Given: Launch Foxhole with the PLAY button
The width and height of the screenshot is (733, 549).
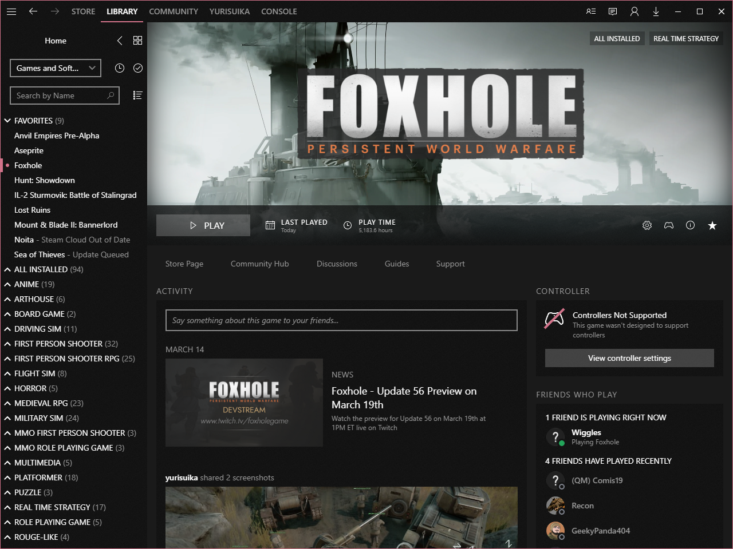Looking at the screenshot, I should (203, 225).
